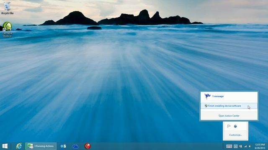Click Open Action Center link
This screenshot has height=150, width=268.
point(229,116)
